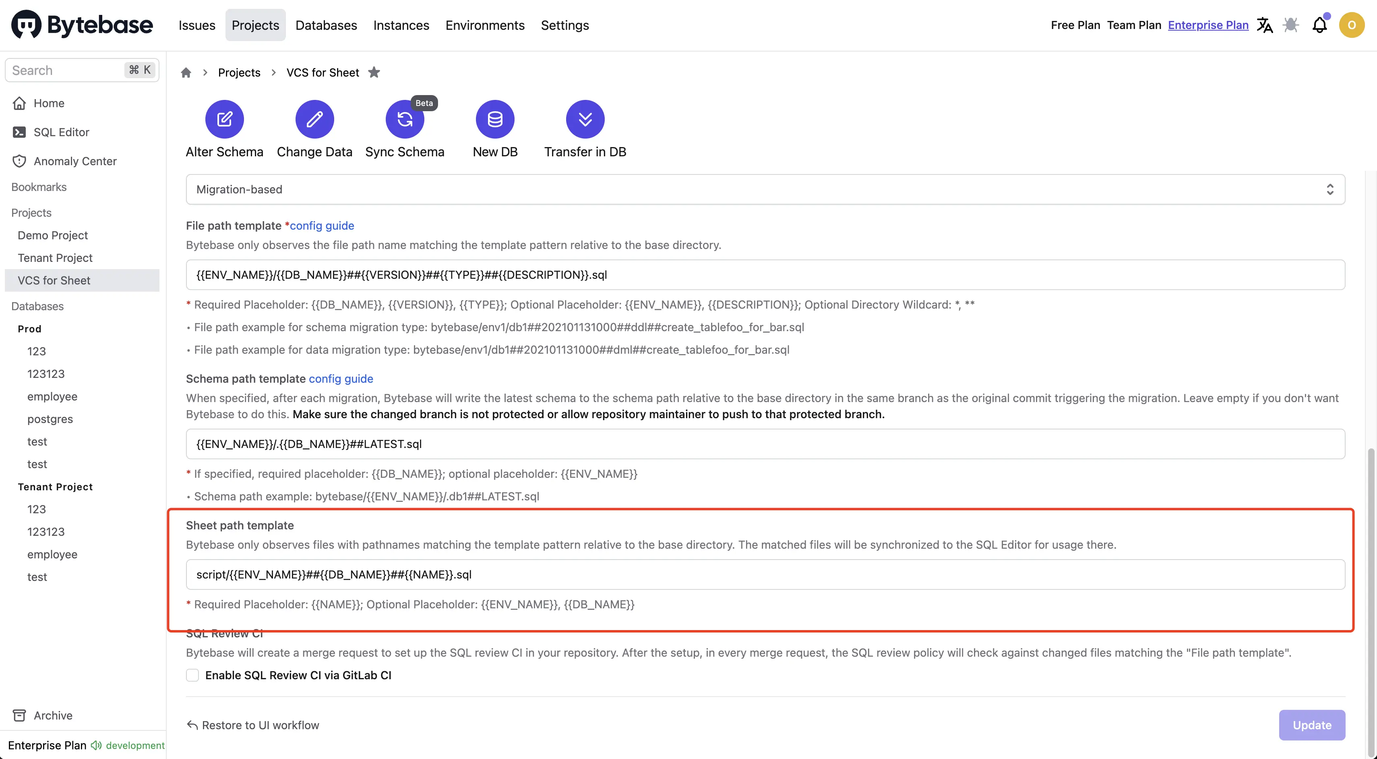Screen dimensions: 1377x759
Task: Click the Home sidebar icon
Action: [19, 103]
